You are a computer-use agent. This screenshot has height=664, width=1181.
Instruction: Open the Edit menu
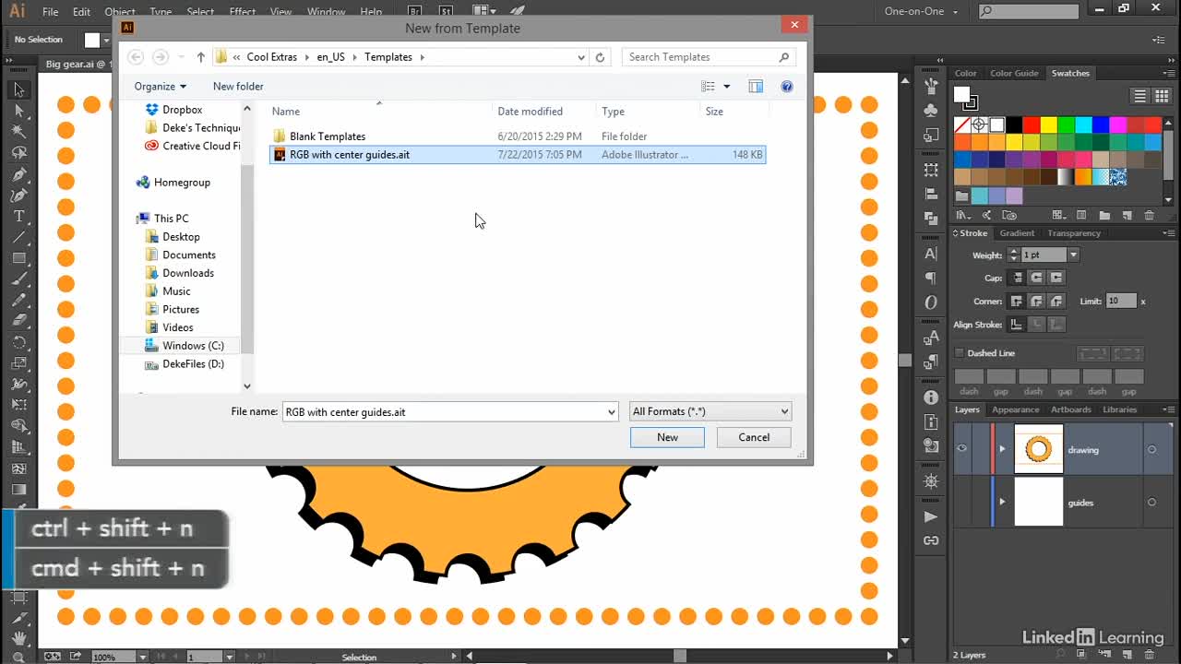[81, 12]
